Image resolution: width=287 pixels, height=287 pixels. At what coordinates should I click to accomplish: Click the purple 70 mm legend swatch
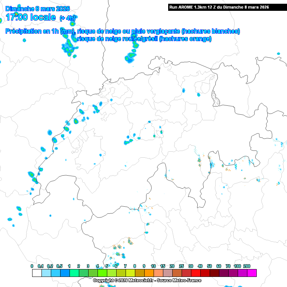(233, 273)
